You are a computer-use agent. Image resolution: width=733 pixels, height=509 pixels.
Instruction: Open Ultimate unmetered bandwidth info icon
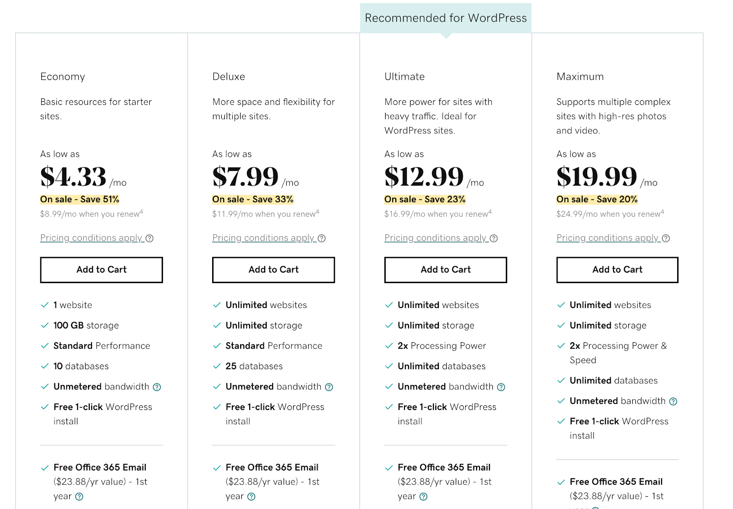[501, 387]
